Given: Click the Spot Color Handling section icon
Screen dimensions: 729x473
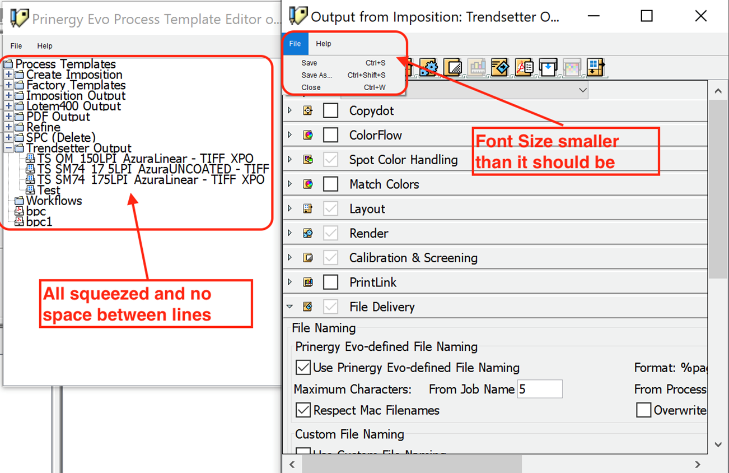Looking at the screenshot, I should point(307,160).
